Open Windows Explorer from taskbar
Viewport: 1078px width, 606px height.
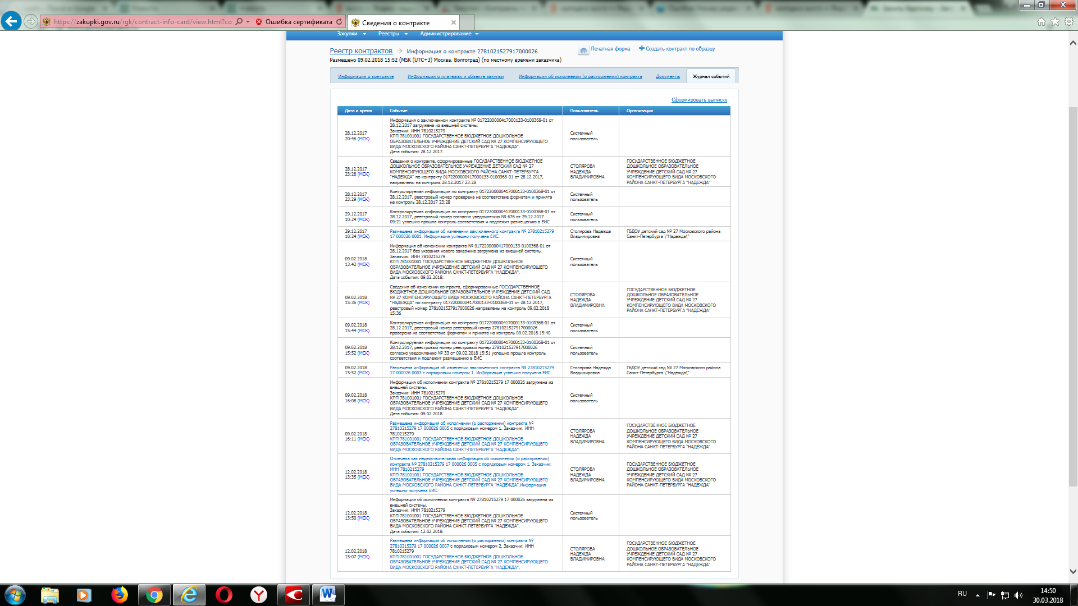click(50, 595)
